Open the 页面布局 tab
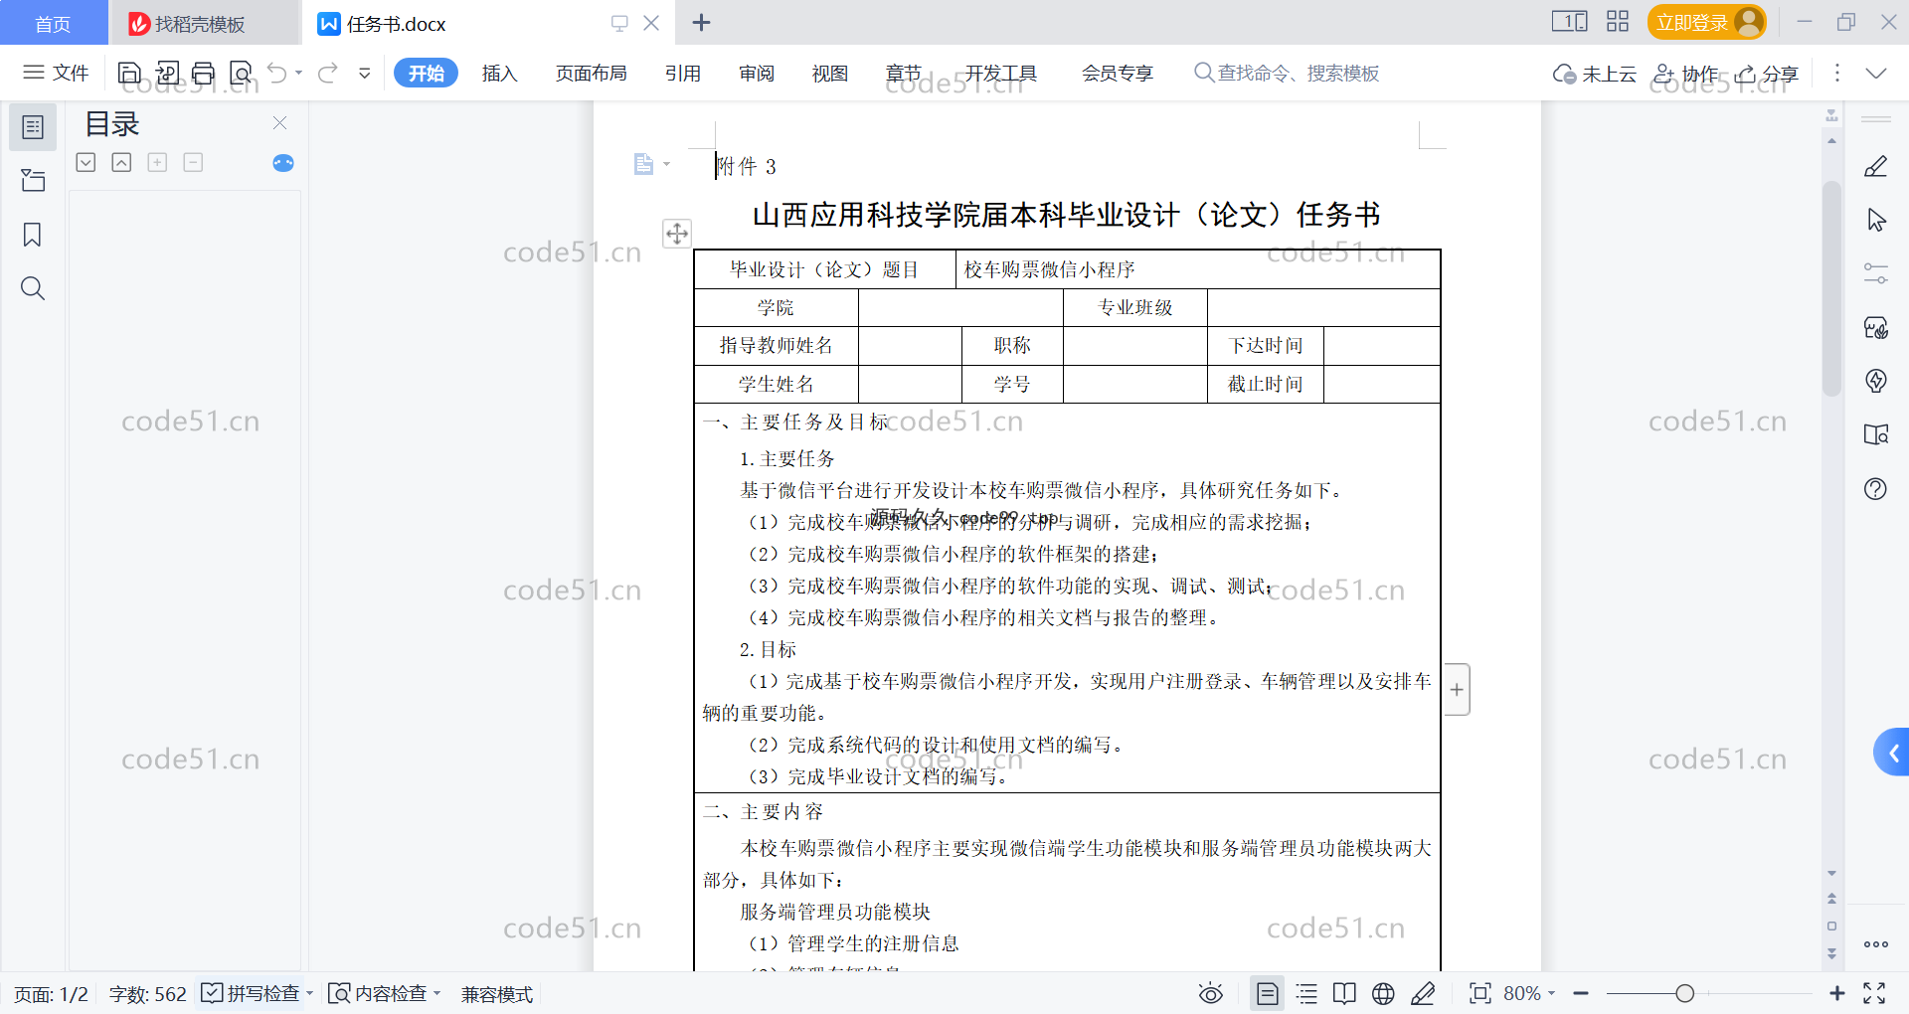This screenshot has width=1909, height=1014. point(591,73)
